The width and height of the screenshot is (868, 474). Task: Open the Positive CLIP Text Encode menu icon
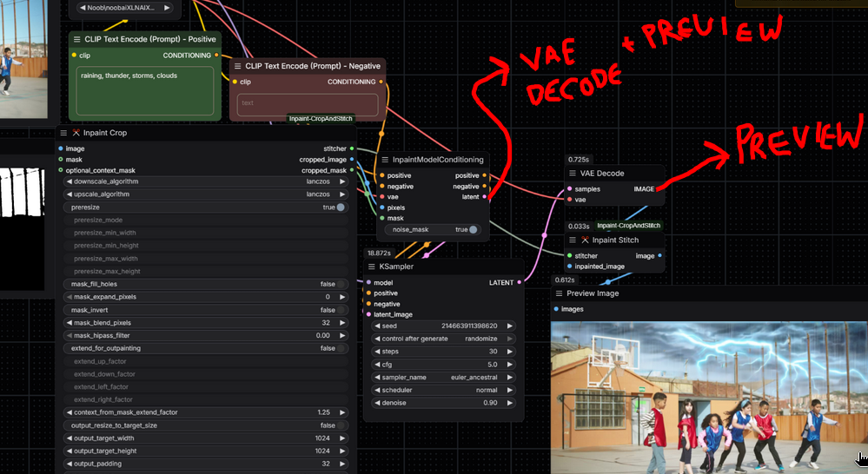[77, 39]
